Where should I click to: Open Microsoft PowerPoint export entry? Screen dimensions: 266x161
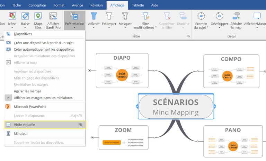tap(30, 107)
